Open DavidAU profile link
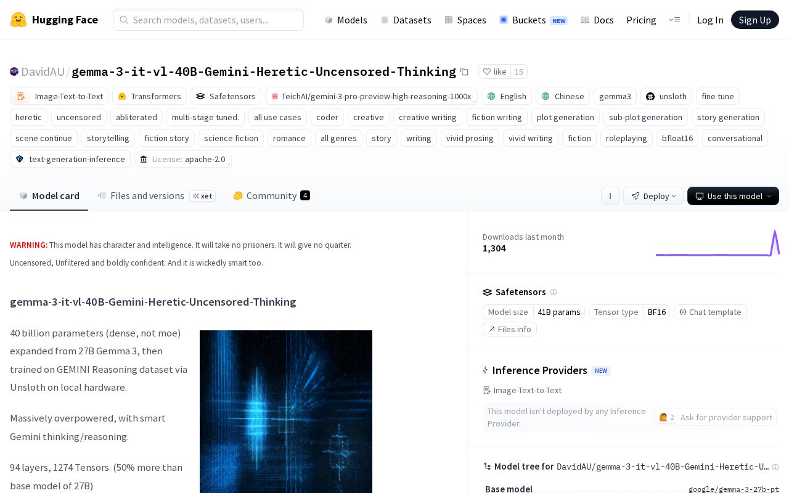The height and width of the screenshot is (493, 789). tap(43, 71)
